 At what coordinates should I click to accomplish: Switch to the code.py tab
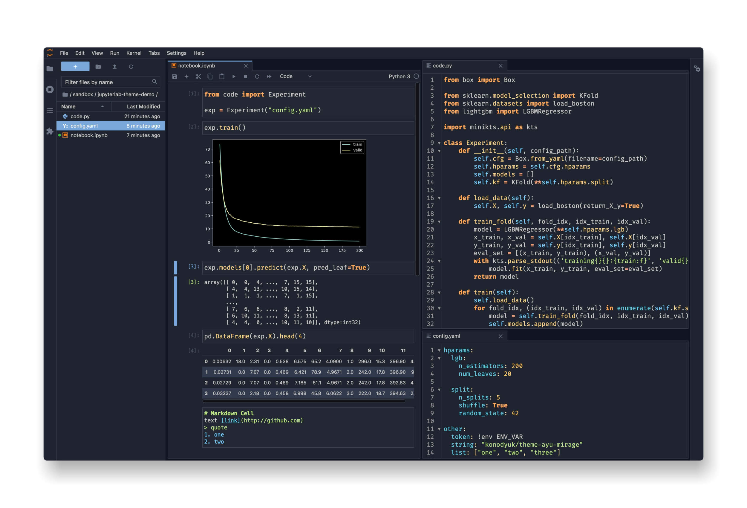pyautogui.click(x=442, y=65)
